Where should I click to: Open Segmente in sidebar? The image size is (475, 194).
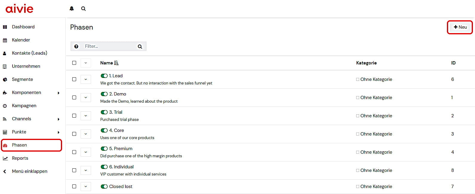point(22,79)
